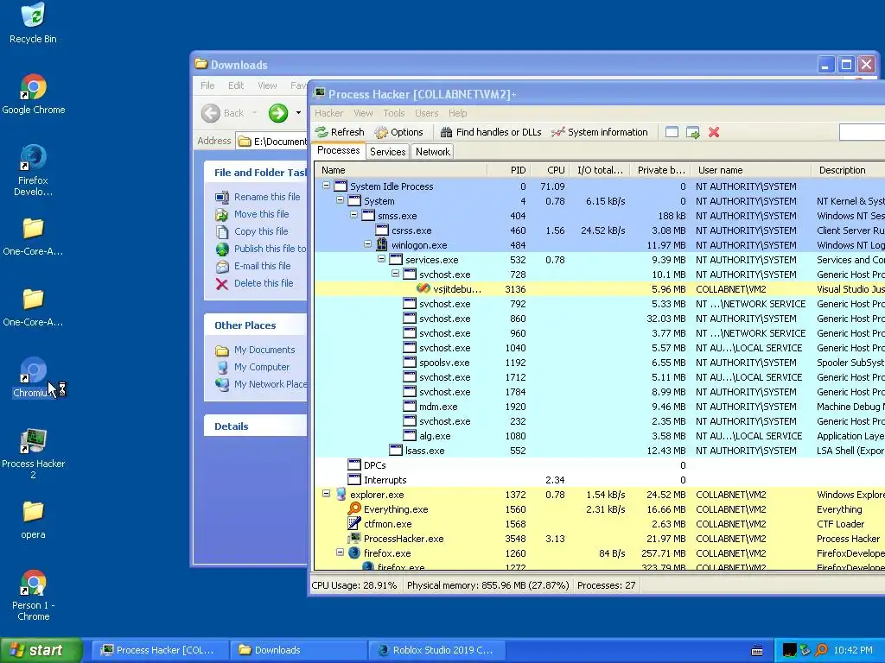Click Back button in Downloads window
Viewport: 885px width, 663px height.
(x=224, y=113)
